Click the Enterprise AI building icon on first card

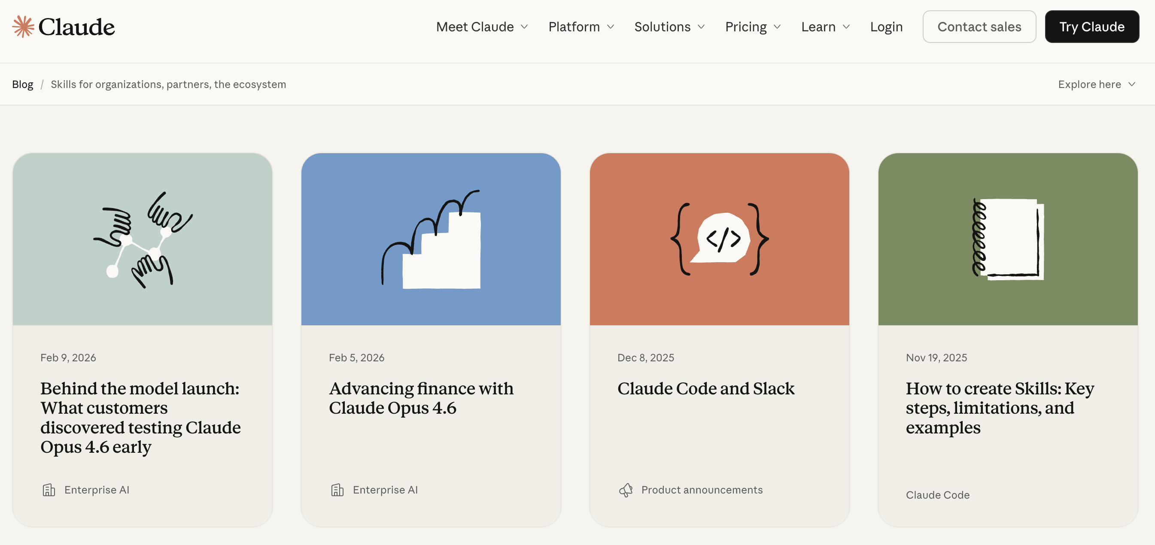49,490
